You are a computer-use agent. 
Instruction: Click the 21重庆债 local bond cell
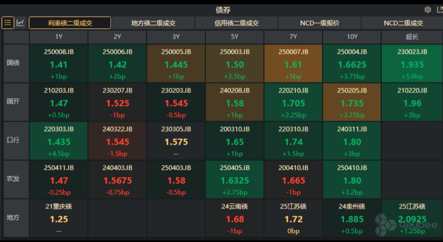pos(59,218)
